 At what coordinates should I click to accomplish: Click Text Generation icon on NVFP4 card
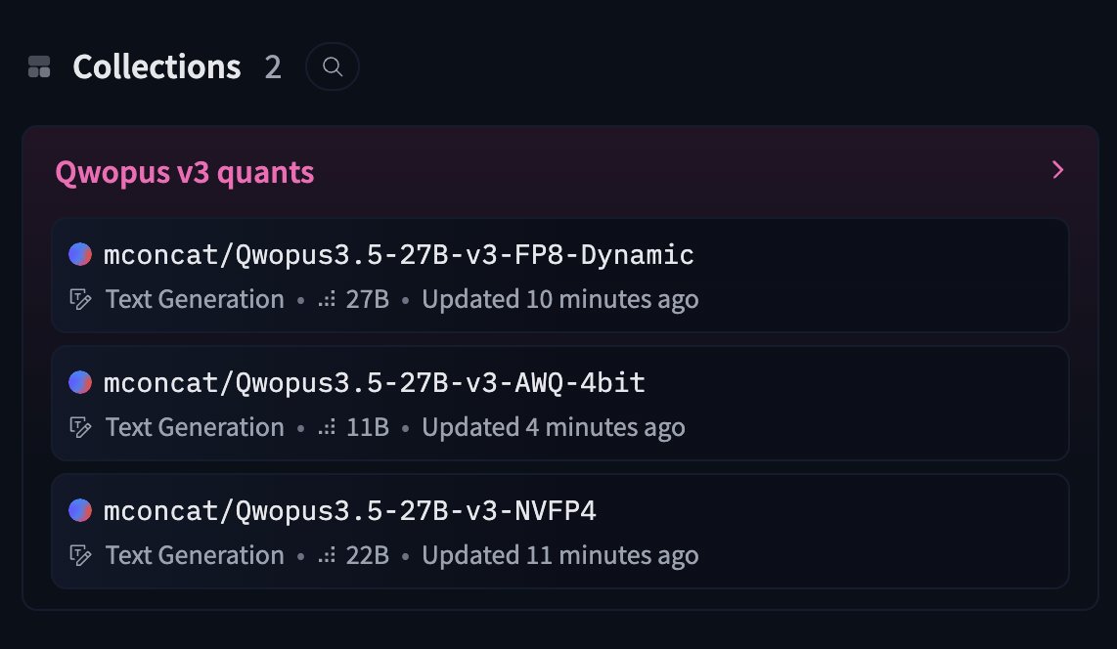(x=80, y=556)
